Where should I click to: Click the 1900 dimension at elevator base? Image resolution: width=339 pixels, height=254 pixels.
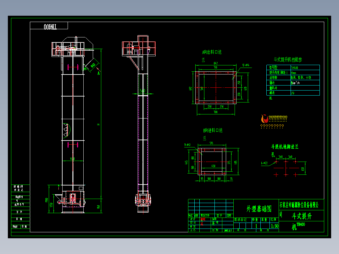(46, 200)
